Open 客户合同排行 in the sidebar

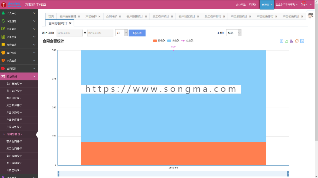[x=19, y=141]
